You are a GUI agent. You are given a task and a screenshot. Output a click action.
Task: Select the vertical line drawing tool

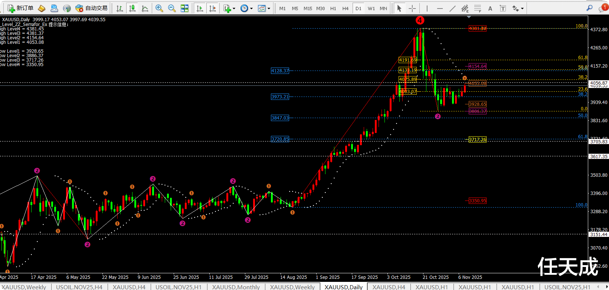point(427,8)
